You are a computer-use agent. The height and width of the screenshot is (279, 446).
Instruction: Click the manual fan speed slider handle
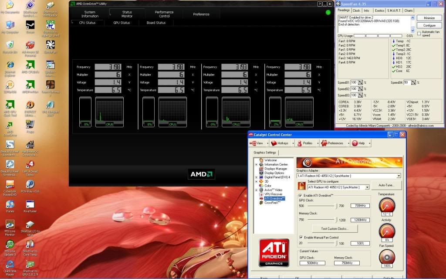point(337,243)
